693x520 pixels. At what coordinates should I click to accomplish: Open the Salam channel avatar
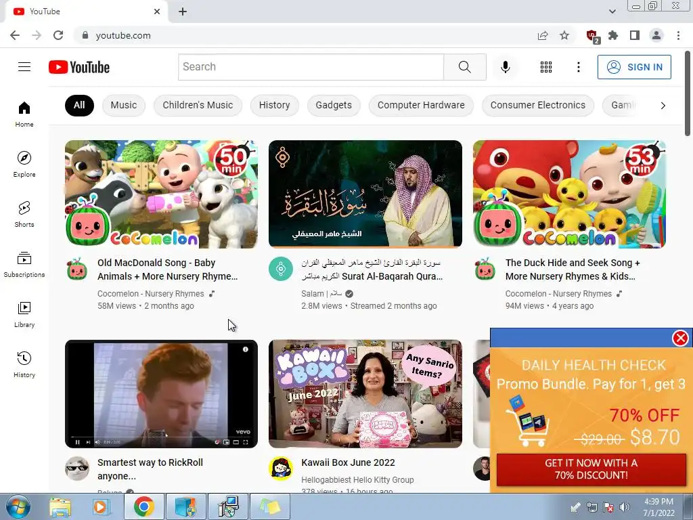(x=281, y=269)
